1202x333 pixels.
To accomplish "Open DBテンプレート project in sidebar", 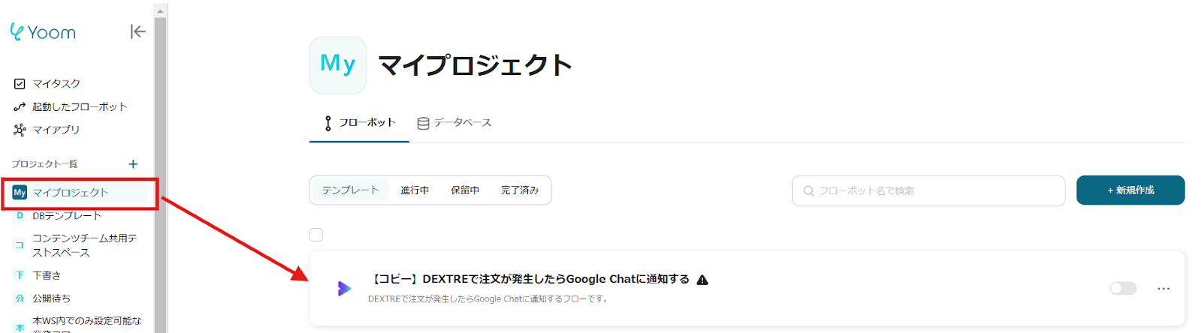I will [x=66, y=216].
